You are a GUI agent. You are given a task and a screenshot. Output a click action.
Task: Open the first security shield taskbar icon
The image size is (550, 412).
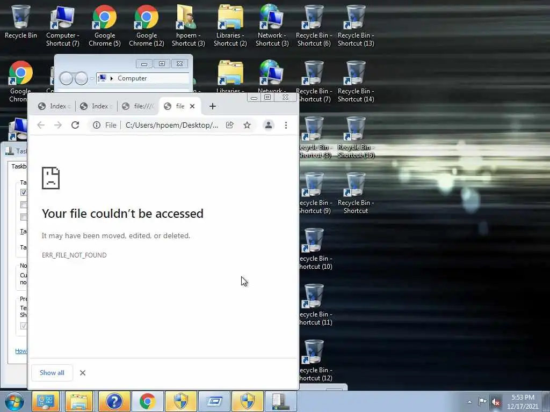(181, 401)
